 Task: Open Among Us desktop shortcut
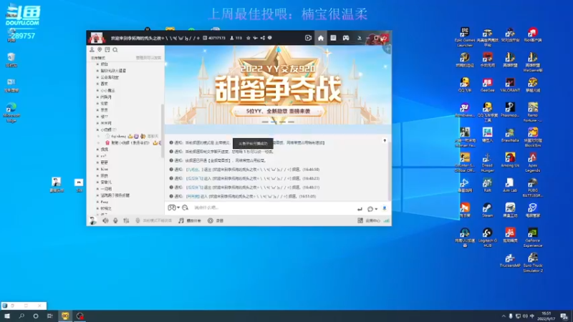[510, 160]
